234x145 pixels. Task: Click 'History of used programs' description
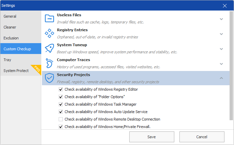click(x=108, y=67)
